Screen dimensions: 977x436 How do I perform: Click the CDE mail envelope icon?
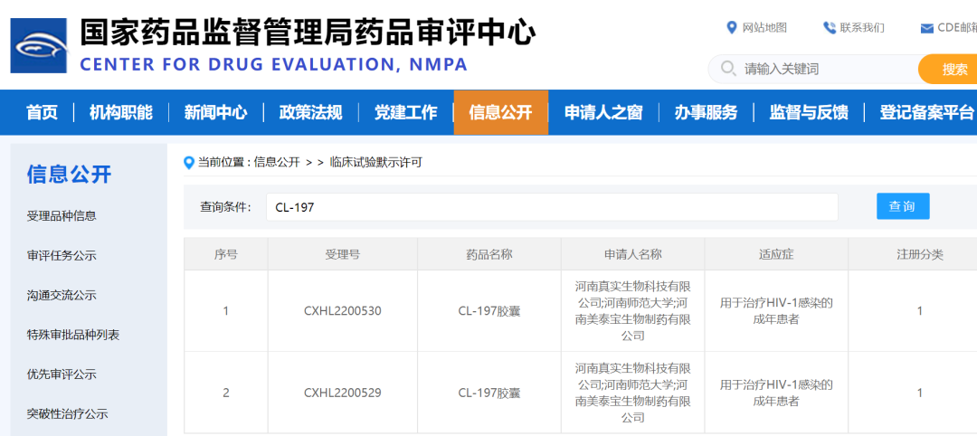(x=926, y=28)
